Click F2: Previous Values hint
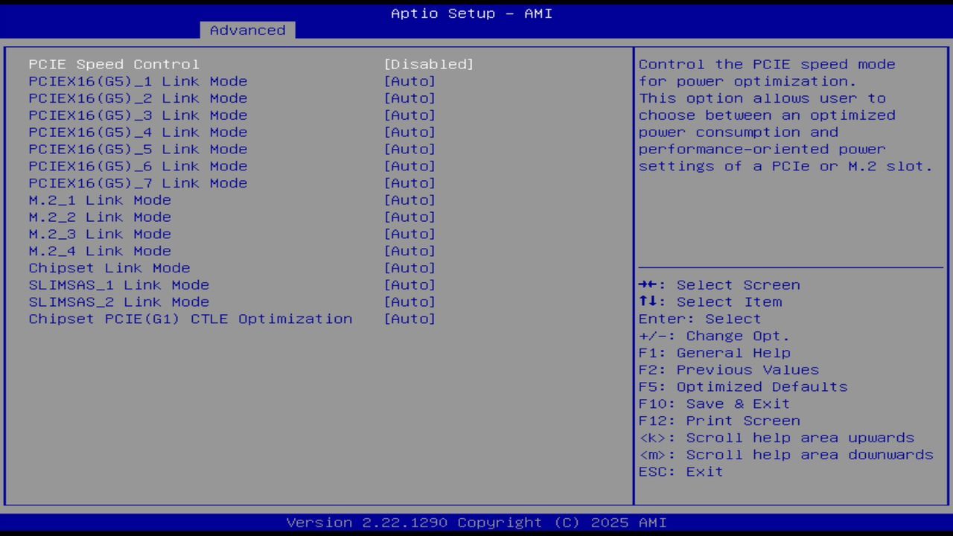953x536 pixels. click(728, 370)
